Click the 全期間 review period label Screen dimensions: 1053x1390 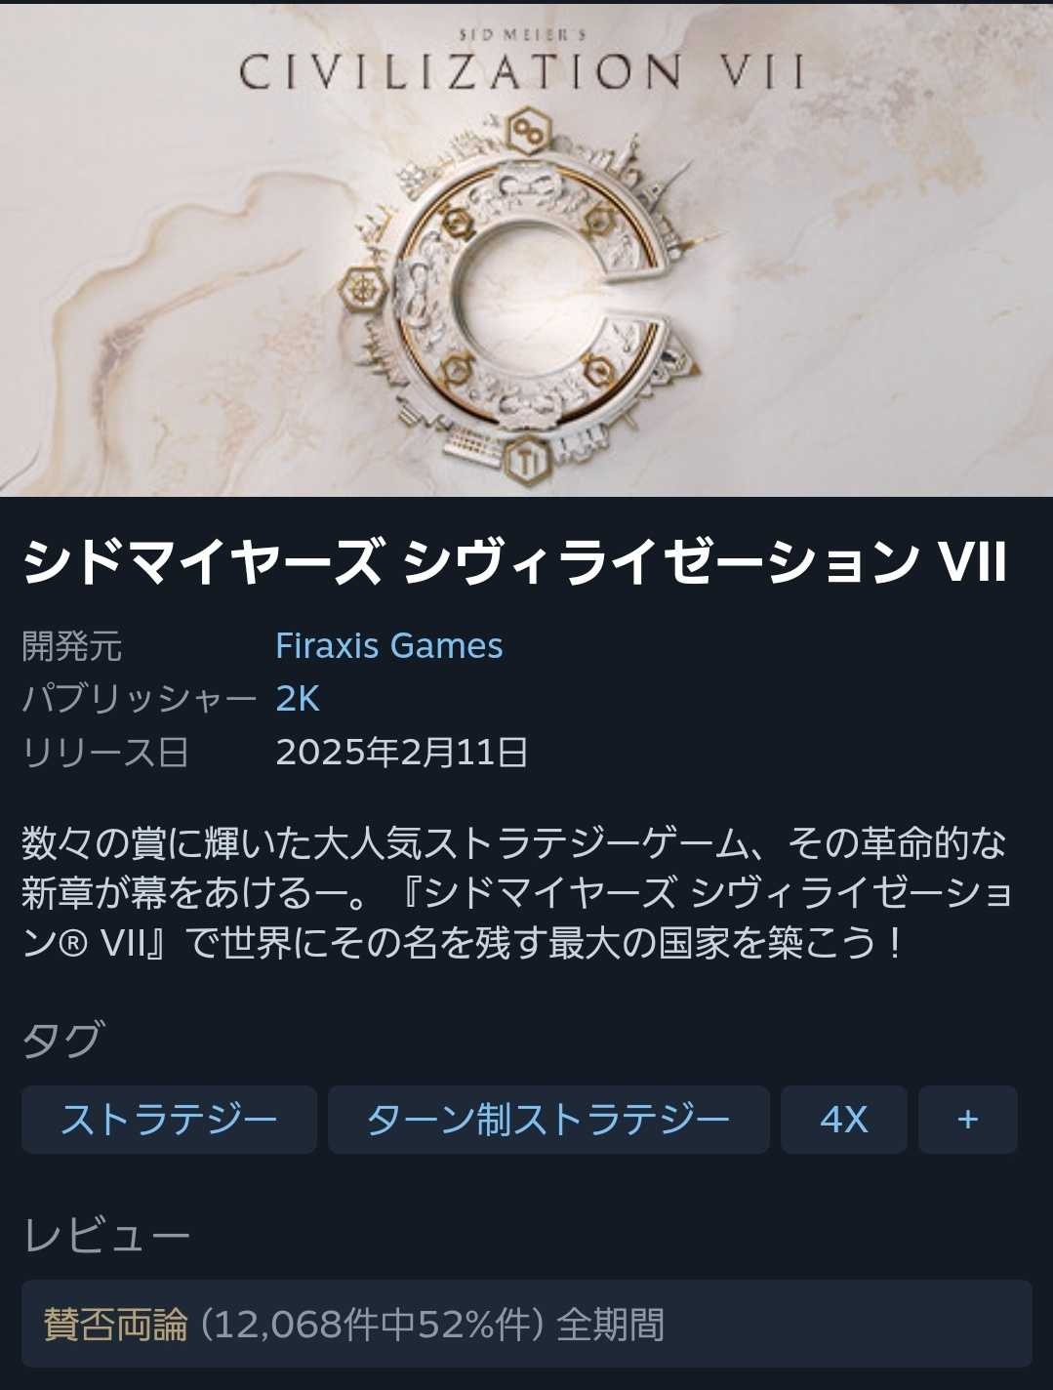611,1325
